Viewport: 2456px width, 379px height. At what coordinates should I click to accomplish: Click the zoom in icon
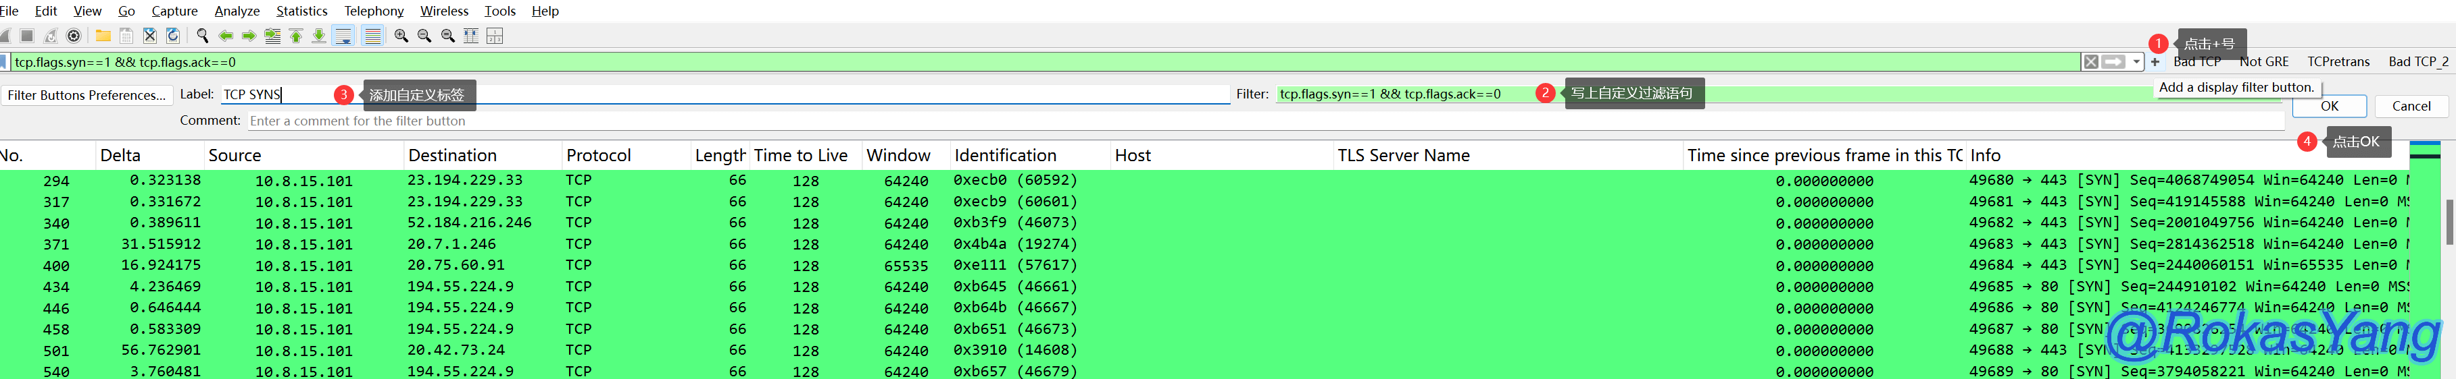tap(401, 36)
